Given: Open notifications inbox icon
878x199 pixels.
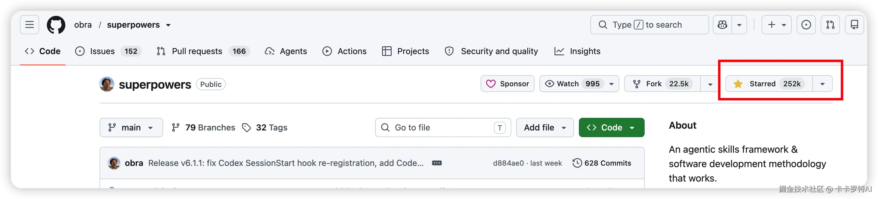Looking at the screenshot, I should (x=854, y=25).
